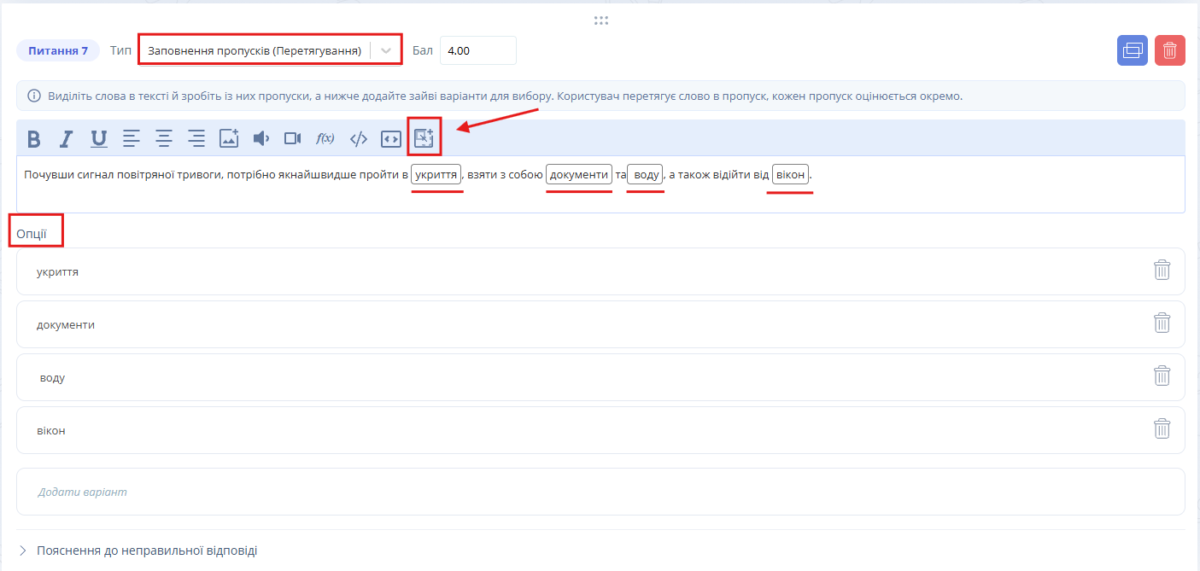The height and width of the screenshot is (571, 1200).
Task: Click the "Додати варіант" input field
Action: (x=600, y=492)
